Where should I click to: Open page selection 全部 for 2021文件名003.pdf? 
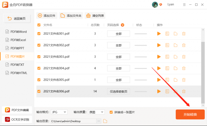tap(118, 57)
